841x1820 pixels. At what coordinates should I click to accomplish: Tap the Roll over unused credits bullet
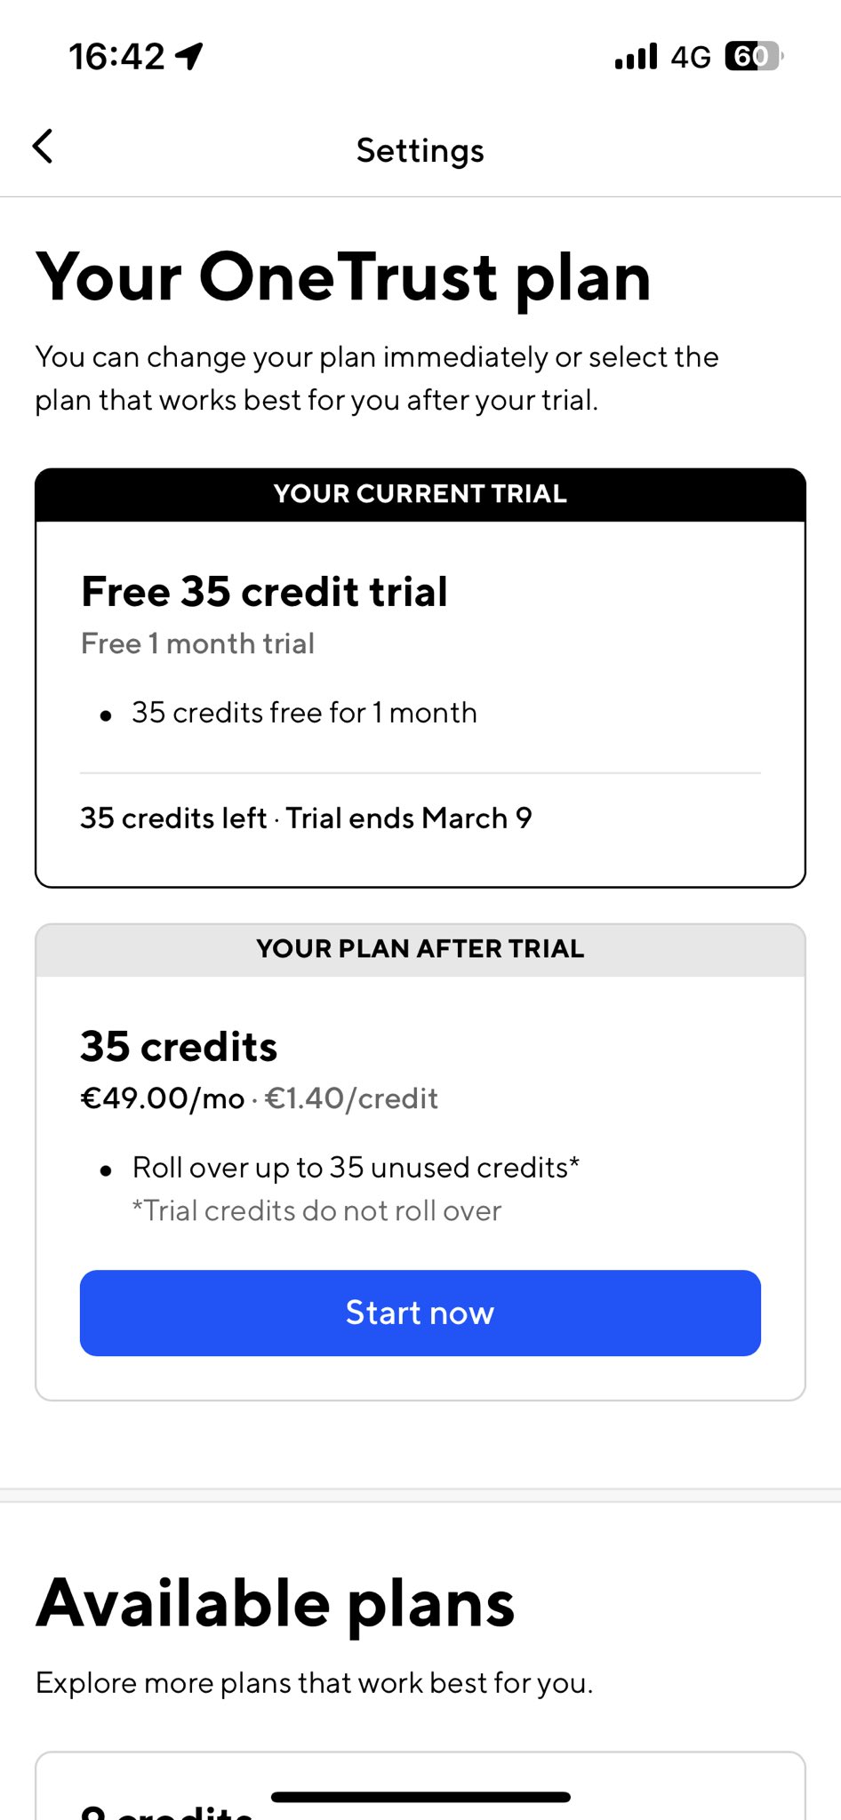click(x=356, y=1168)
